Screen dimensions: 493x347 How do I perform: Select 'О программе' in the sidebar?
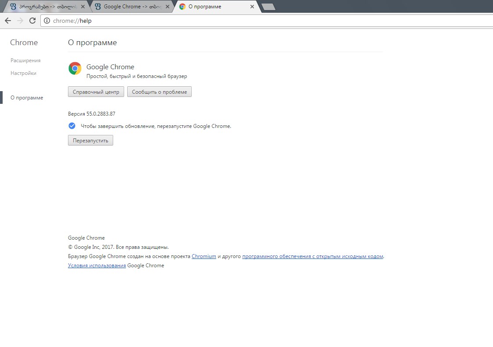(x=27, y=98)
